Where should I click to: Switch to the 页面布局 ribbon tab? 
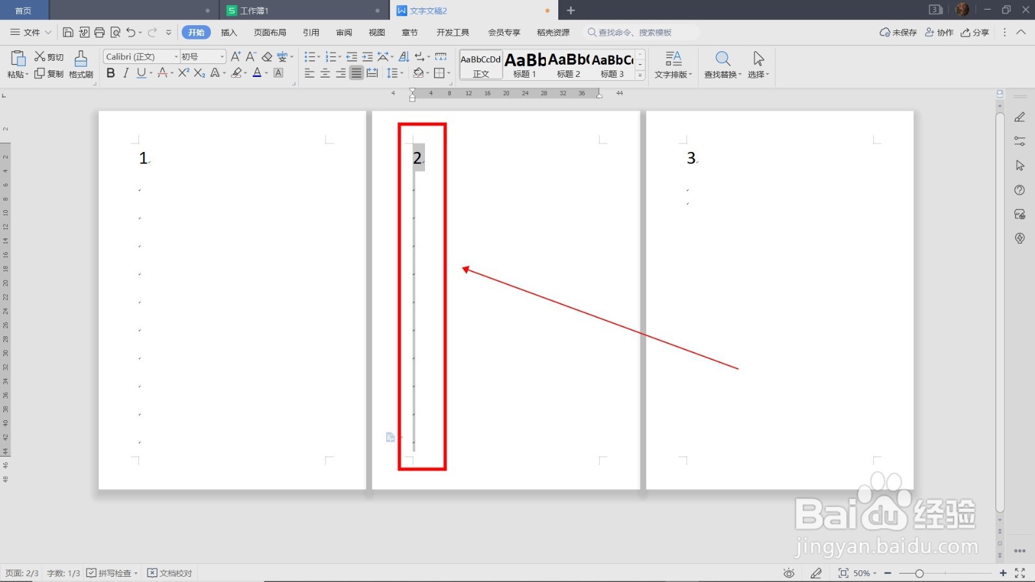(x=270, y=32)
